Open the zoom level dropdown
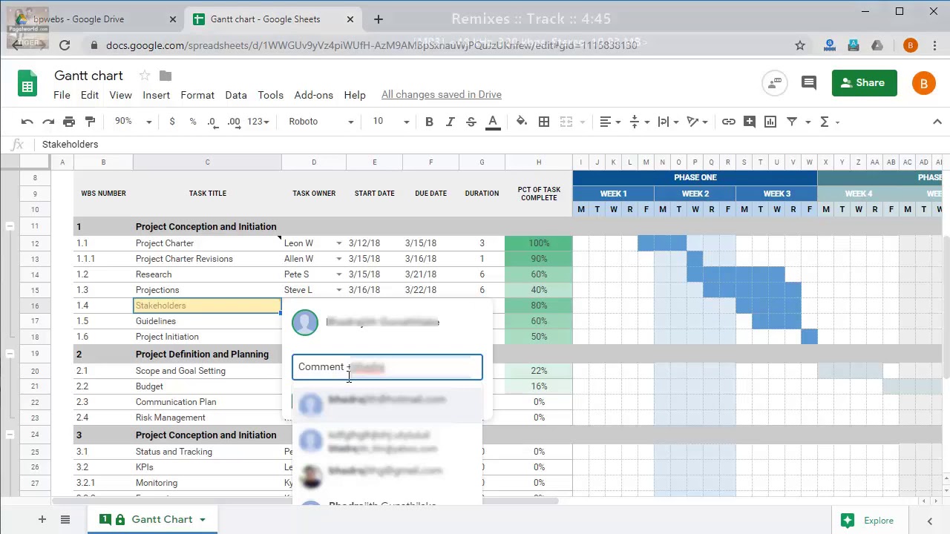 [x=133, y=122]
